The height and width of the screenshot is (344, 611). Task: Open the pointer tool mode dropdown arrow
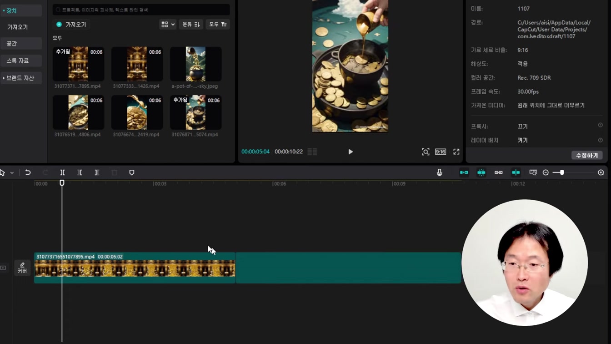12,173
